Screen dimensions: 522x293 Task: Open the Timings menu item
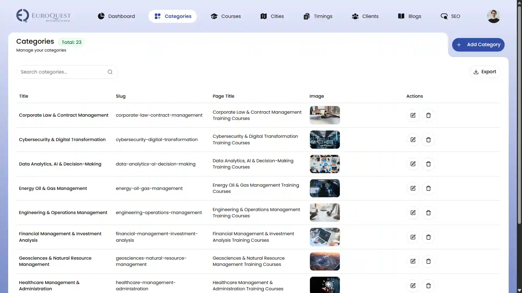click(x=318, y=16)
